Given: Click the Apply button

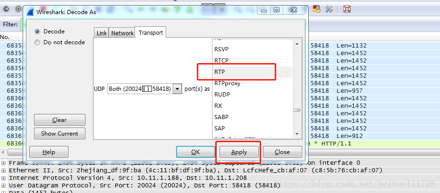Looking at the screenshot, I should (239, 152).
